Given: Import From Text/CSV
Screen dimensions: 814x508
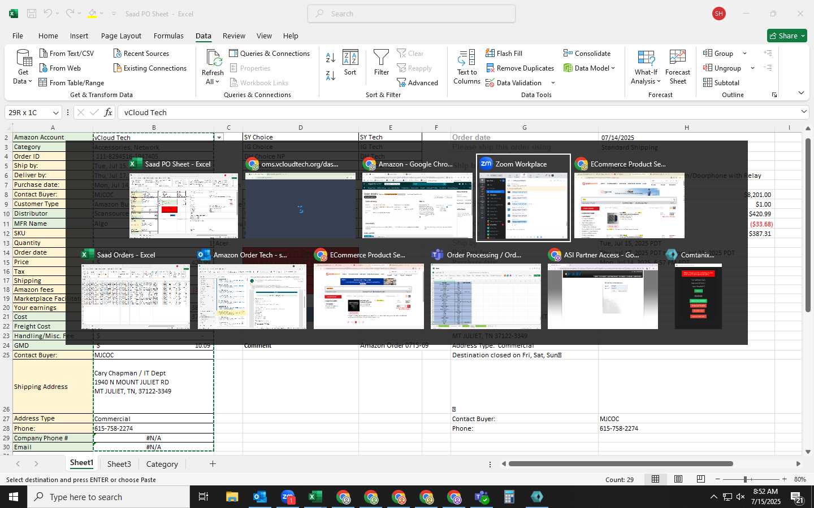Looking at the screenshot, I should 66,54.
